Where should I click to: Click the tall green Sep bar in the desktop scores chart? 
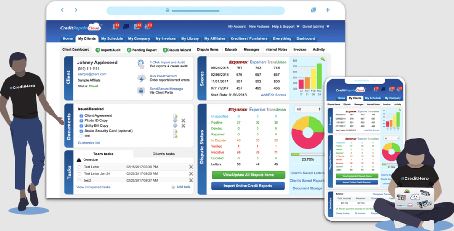click(x=319, y=76)
